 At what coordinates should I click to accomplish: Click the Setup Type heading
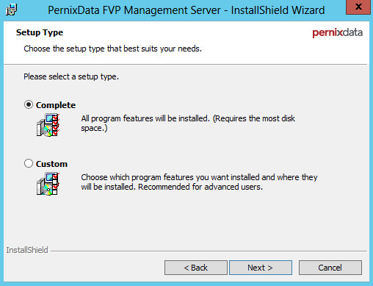[x=40, y=32]
